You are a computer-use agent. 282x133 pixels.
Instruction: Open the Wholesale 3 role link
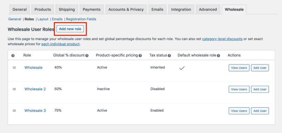click(x=35, y=111)
